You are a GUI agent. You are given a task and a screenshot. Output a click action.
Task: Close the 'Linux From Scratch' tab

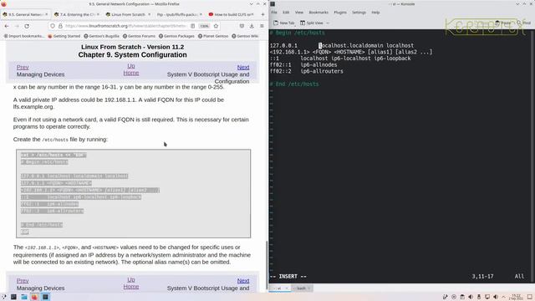tap(149, 14)
